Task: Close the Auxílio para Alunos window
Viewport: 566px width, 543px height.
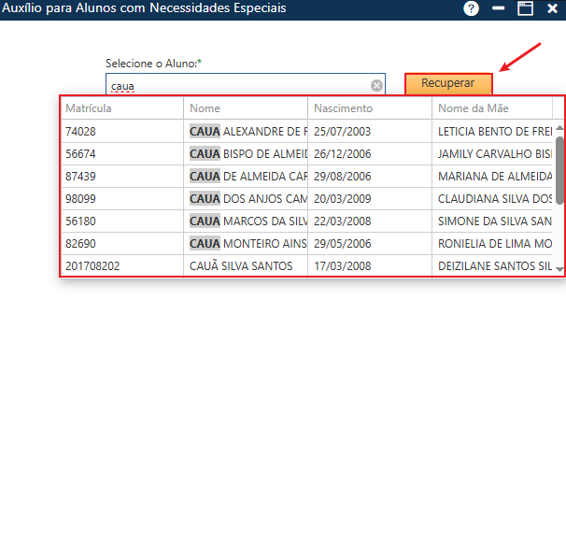Action: [x=552, y=8]
